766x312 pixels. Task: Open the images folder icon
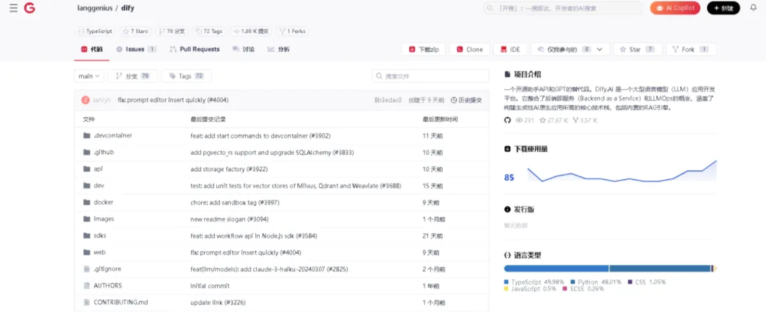[x=87, y=219]
